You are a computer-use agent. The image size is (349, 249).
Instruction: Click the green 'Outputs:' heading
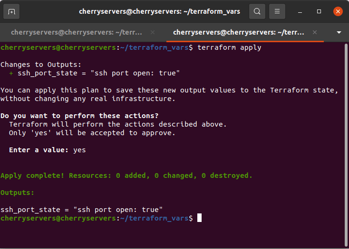18,193
